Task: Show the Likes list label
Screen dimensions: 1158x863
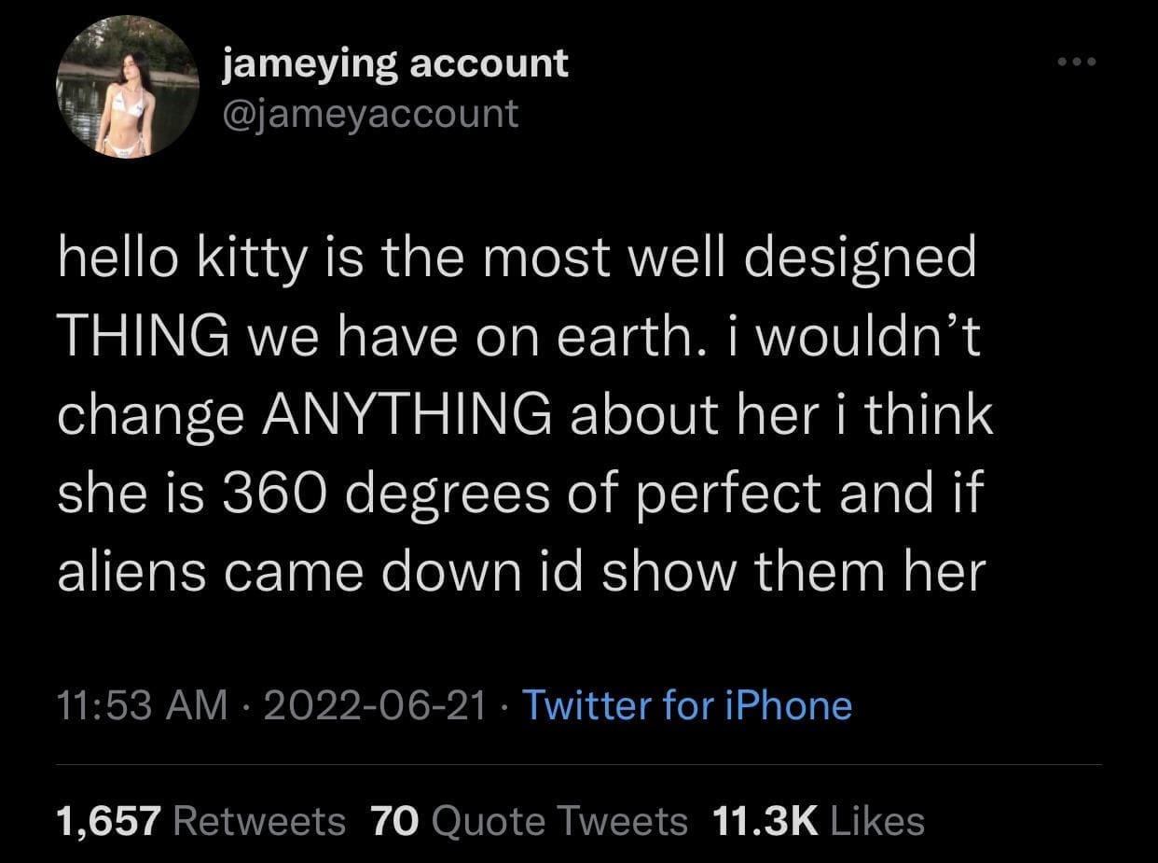Action: tap(876, 821)
